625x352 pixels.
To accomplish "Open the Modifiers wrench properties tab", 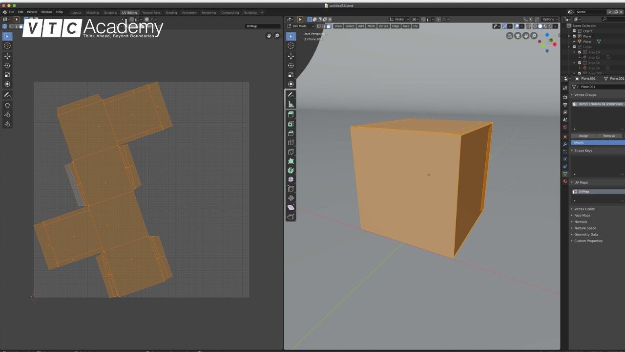I will click(x=565, y=144).
